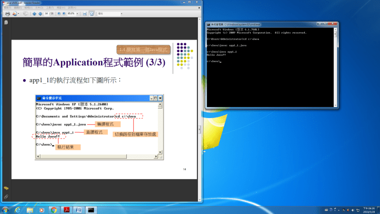Open Chrome from the taskbar
The image size is (380, 214).
click(53, 209)
